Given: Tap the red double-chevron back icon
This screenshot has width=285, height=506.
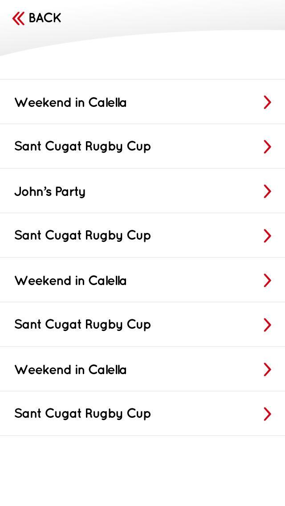Looking at the screenshot, I should click(18, 18).
